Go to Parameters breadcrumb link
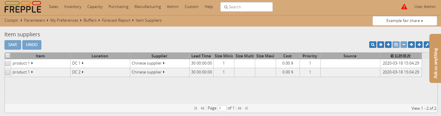441x116 pixels. point(35,21)
